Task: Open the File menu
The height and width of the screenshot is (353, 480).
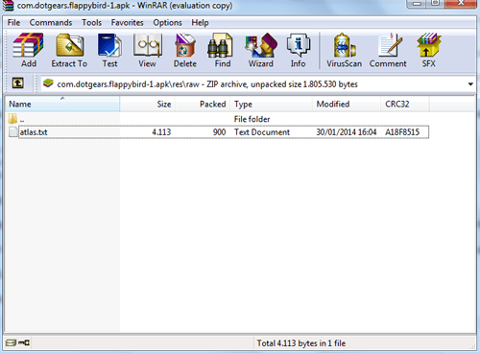Action: click(13, 23)
